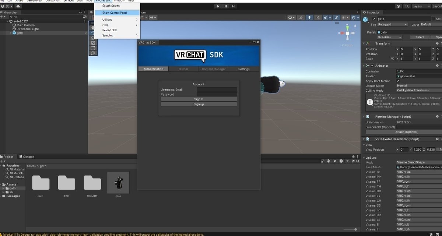This screenshot has height=236, width=442.
Task: Open the Undo History icon
Action: click(398, 6)
